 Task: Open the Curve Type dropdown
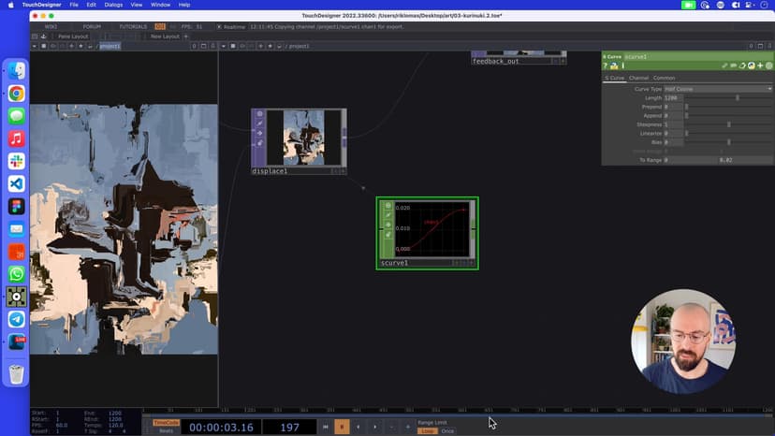pos(718,89)
